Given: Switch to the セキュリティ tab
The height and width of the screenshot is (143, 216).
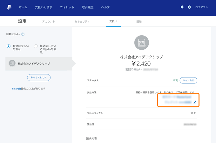Looking at the screenshot, I should [x=82, y=21].
